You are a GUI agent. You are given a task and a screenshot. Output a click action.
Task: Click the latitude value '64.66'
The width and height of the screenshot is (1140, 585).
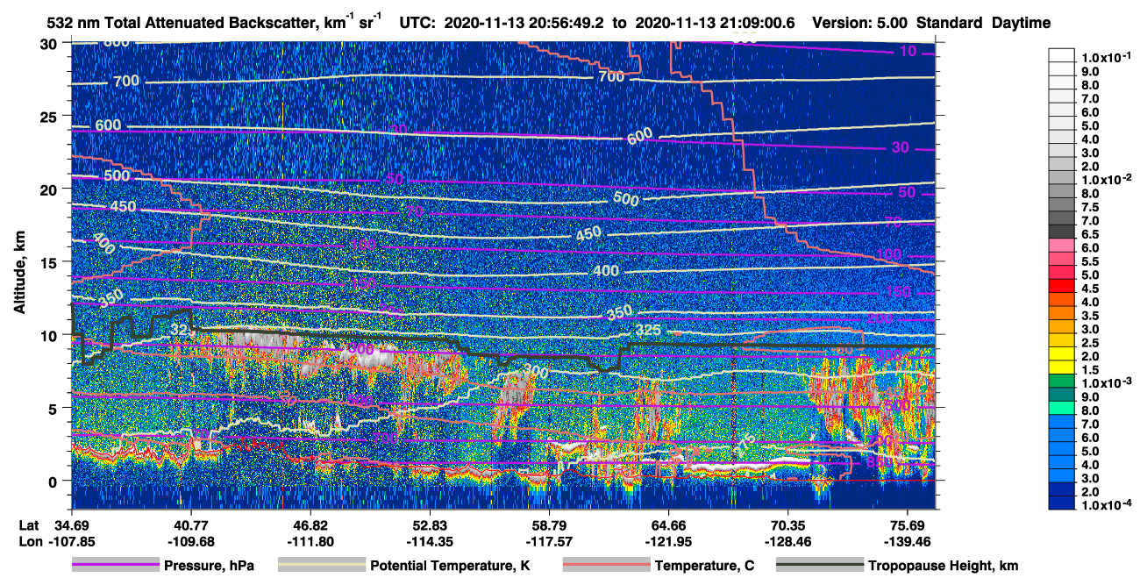tap(669, 524)
